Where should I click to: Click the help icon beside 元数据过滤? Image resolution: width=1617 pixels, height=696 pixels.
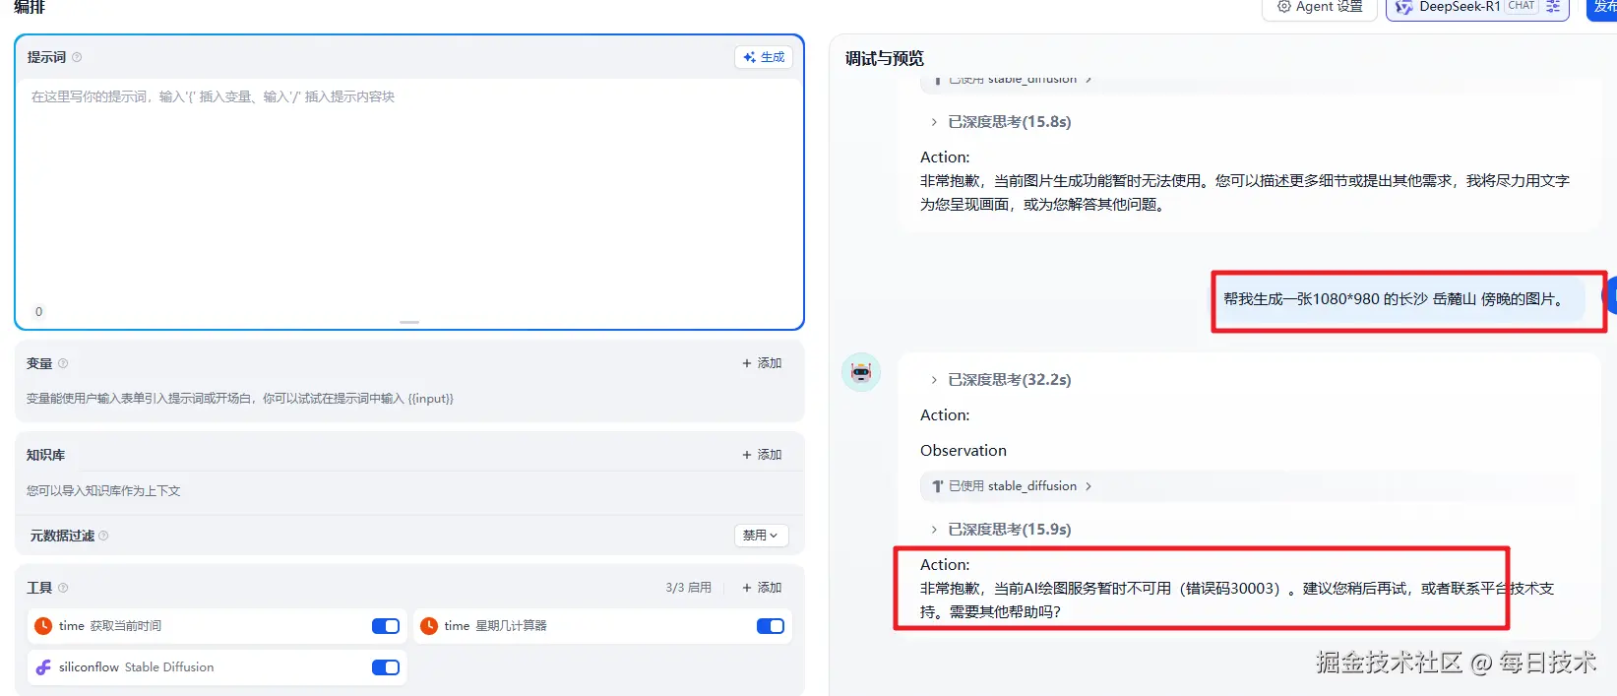(103, 536)
